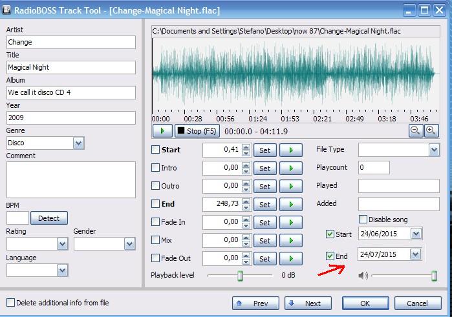
Task: Click in the Artist field
Action: click(x=71, y=43)
